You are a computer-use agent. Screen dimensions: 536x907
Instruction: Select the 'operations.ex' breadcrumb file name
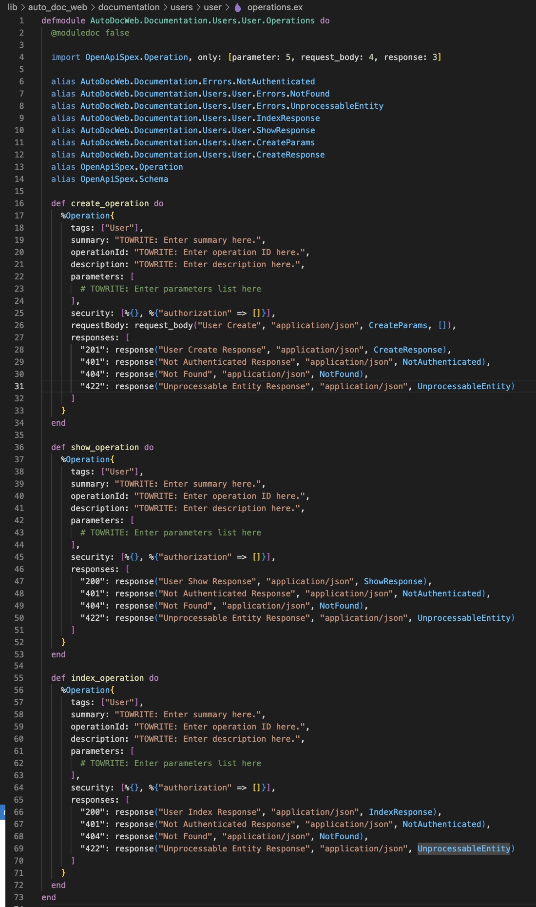[x=275, y=7]
